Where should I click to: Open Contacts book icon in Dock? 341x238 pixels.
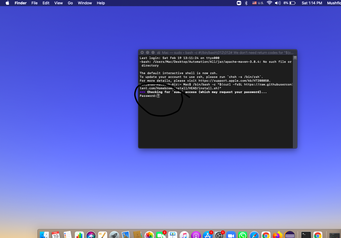pos(138,235)
